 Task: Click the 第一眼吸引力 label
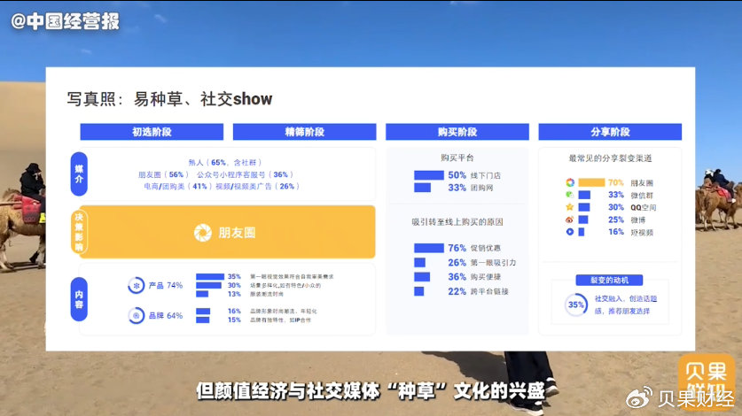[x=493, y=262]
